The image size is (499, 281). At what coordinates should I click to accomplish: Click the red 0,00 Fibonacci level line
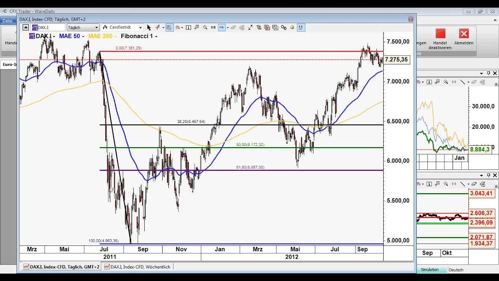point(242,51)
